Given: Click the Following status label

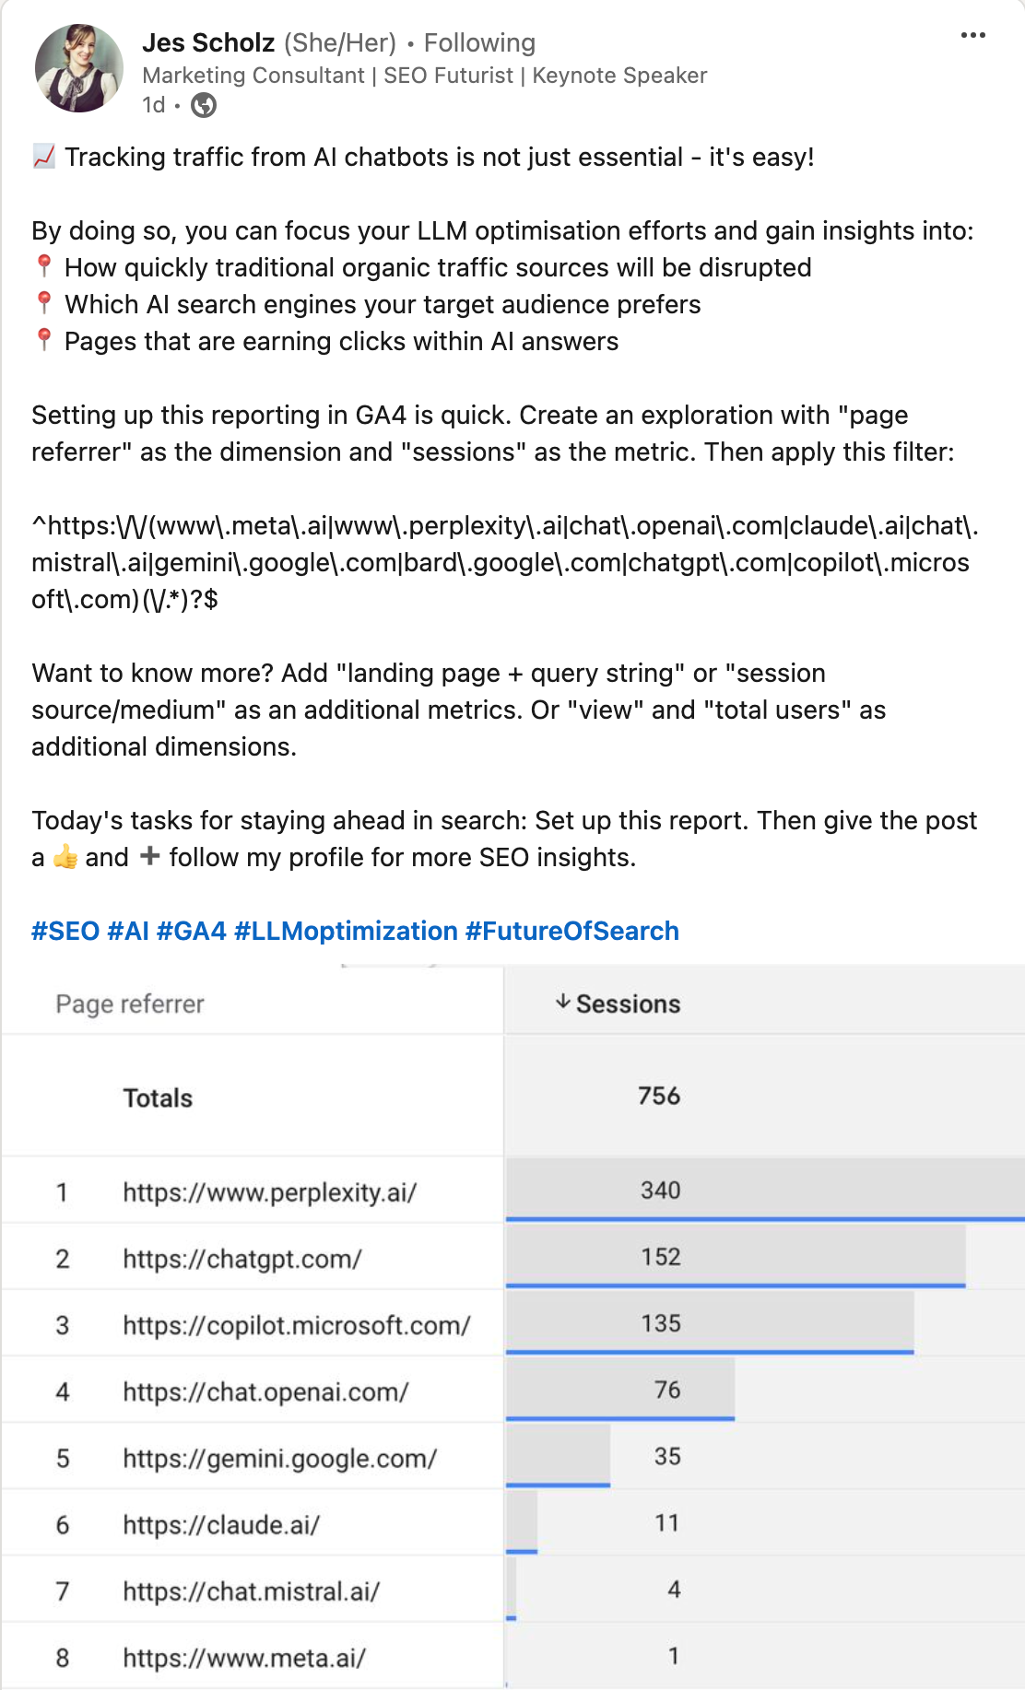Looking at the screenshot, I should 479,43.
